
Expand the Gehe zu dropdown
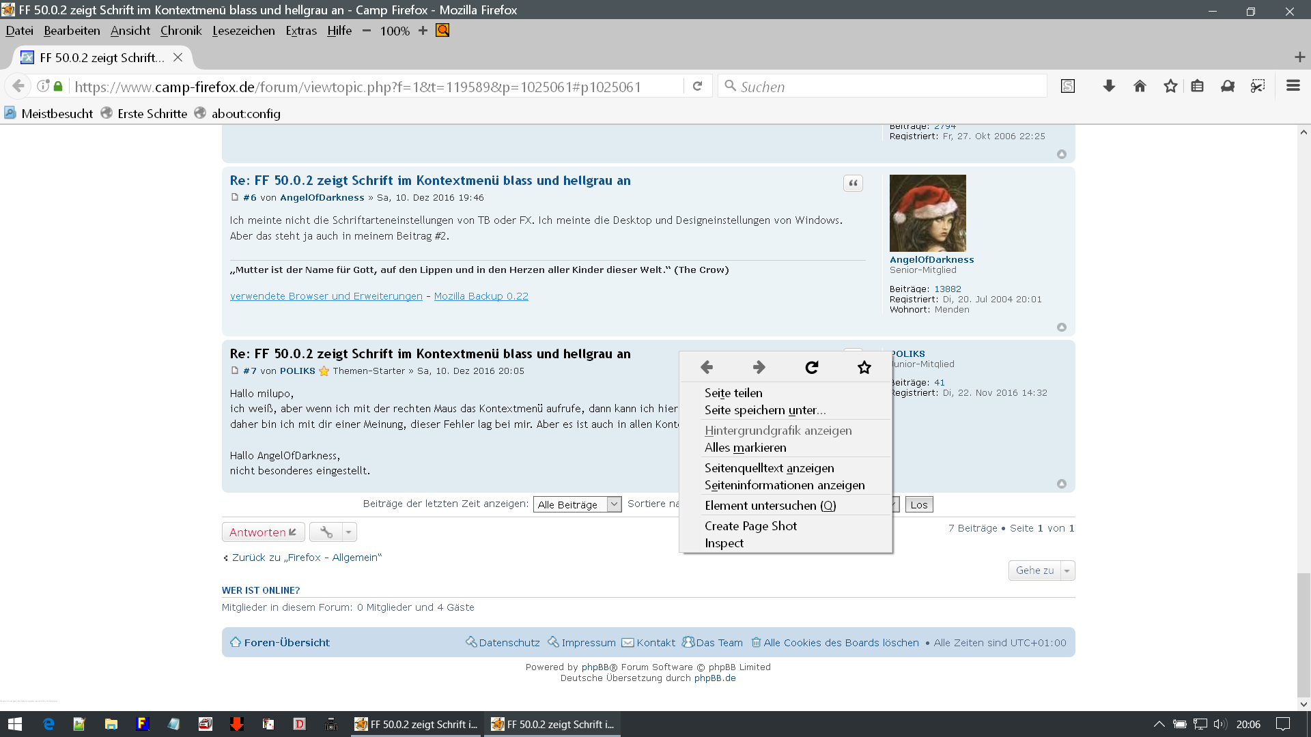coord(1041,570)
